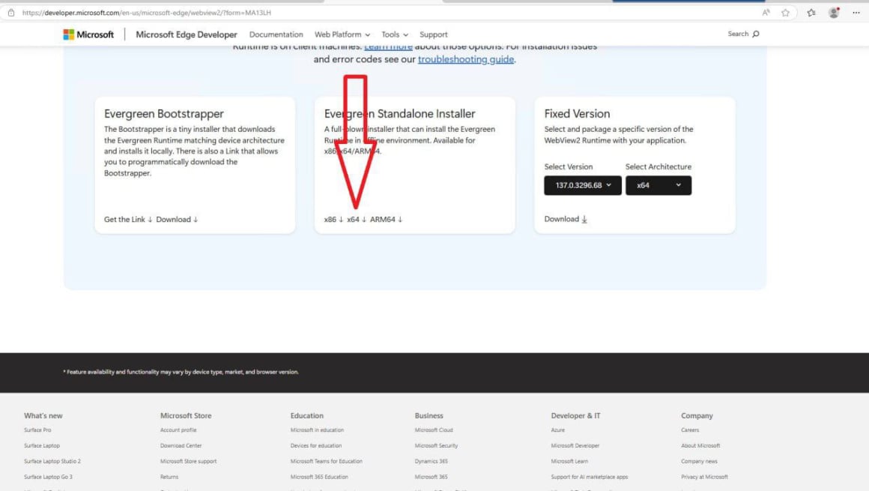Open Azure footer link
Image resolution: width=869 pixels, height=491 pixels.
[x=558, y=430]
